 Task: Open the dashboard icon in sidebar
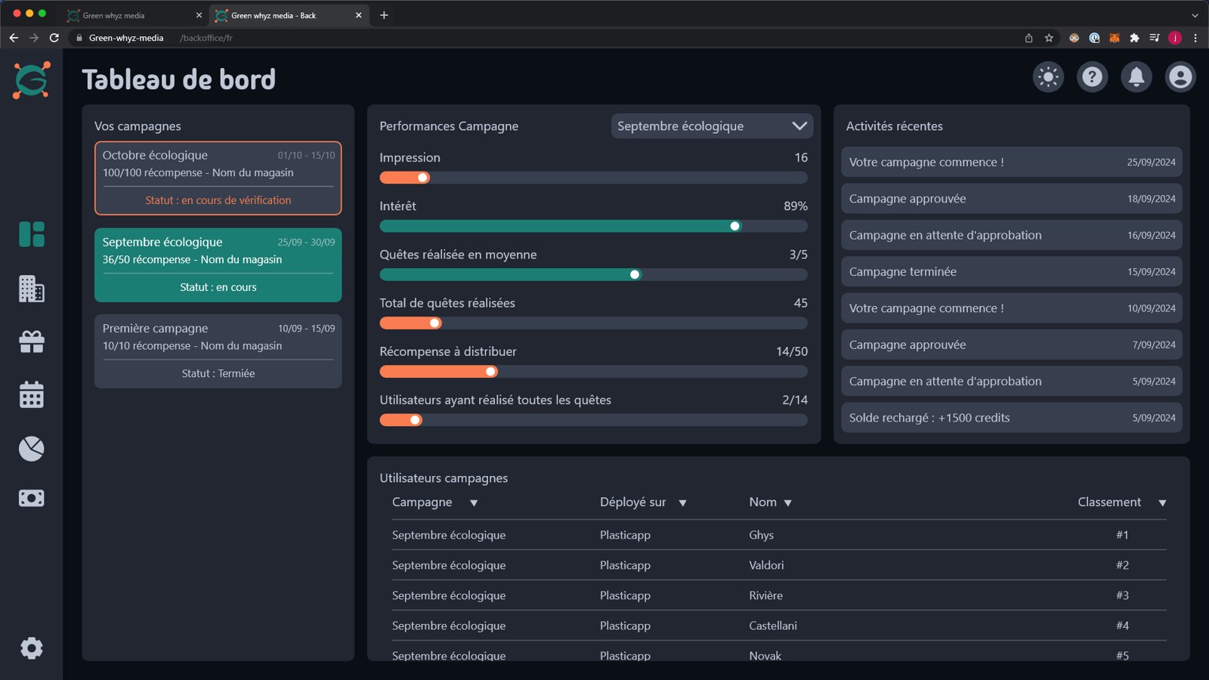click(32, 234)
